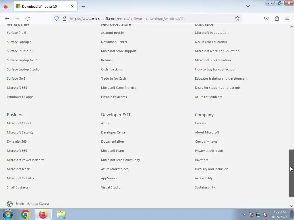Open the Save to Pocket icon
This screenshot has width=294, height=220.
(266, 18)
